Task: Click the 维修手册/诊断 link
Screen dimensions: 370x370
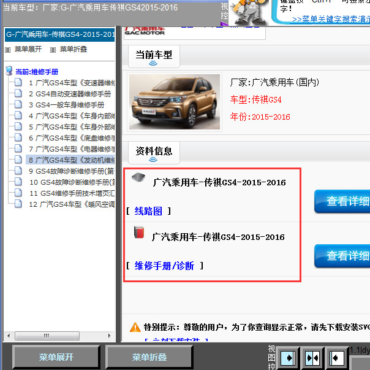Action: 164,266
